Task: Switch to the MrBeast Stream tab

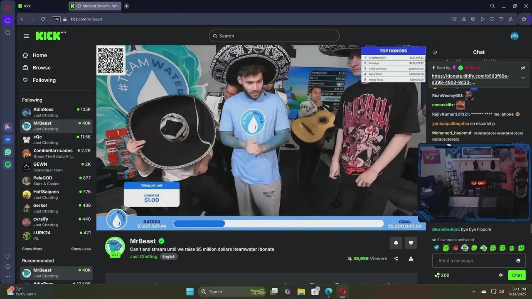Action: pyautogui.click(x=95, y=6)
